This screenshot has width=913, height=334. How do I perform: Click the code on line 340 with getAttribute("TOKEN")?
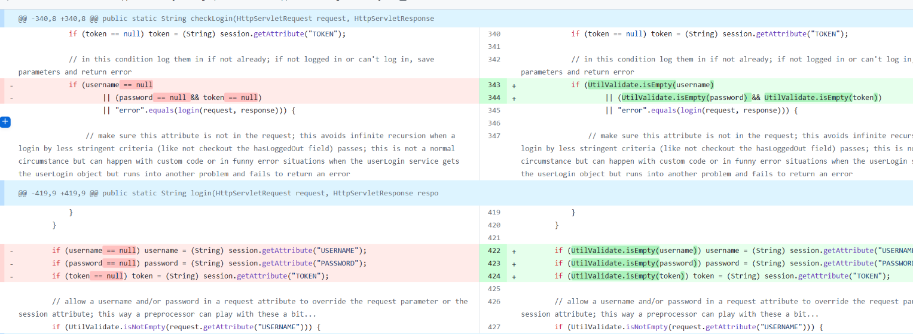click(x=710, y=34)
